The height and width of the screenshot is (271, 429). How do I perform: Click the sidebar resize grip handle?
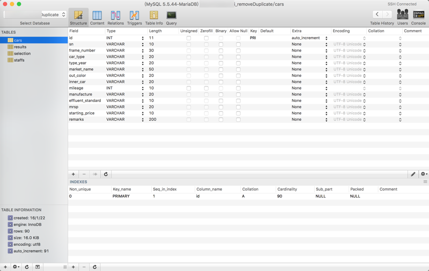(x=65, y=267)
